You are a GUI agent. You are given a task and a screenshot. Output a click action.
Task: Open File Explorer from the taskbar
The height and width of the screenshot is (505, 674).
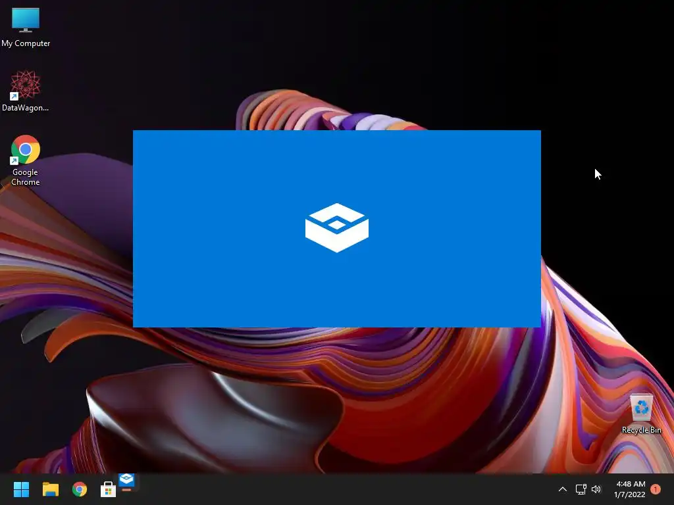click(50, 489)
